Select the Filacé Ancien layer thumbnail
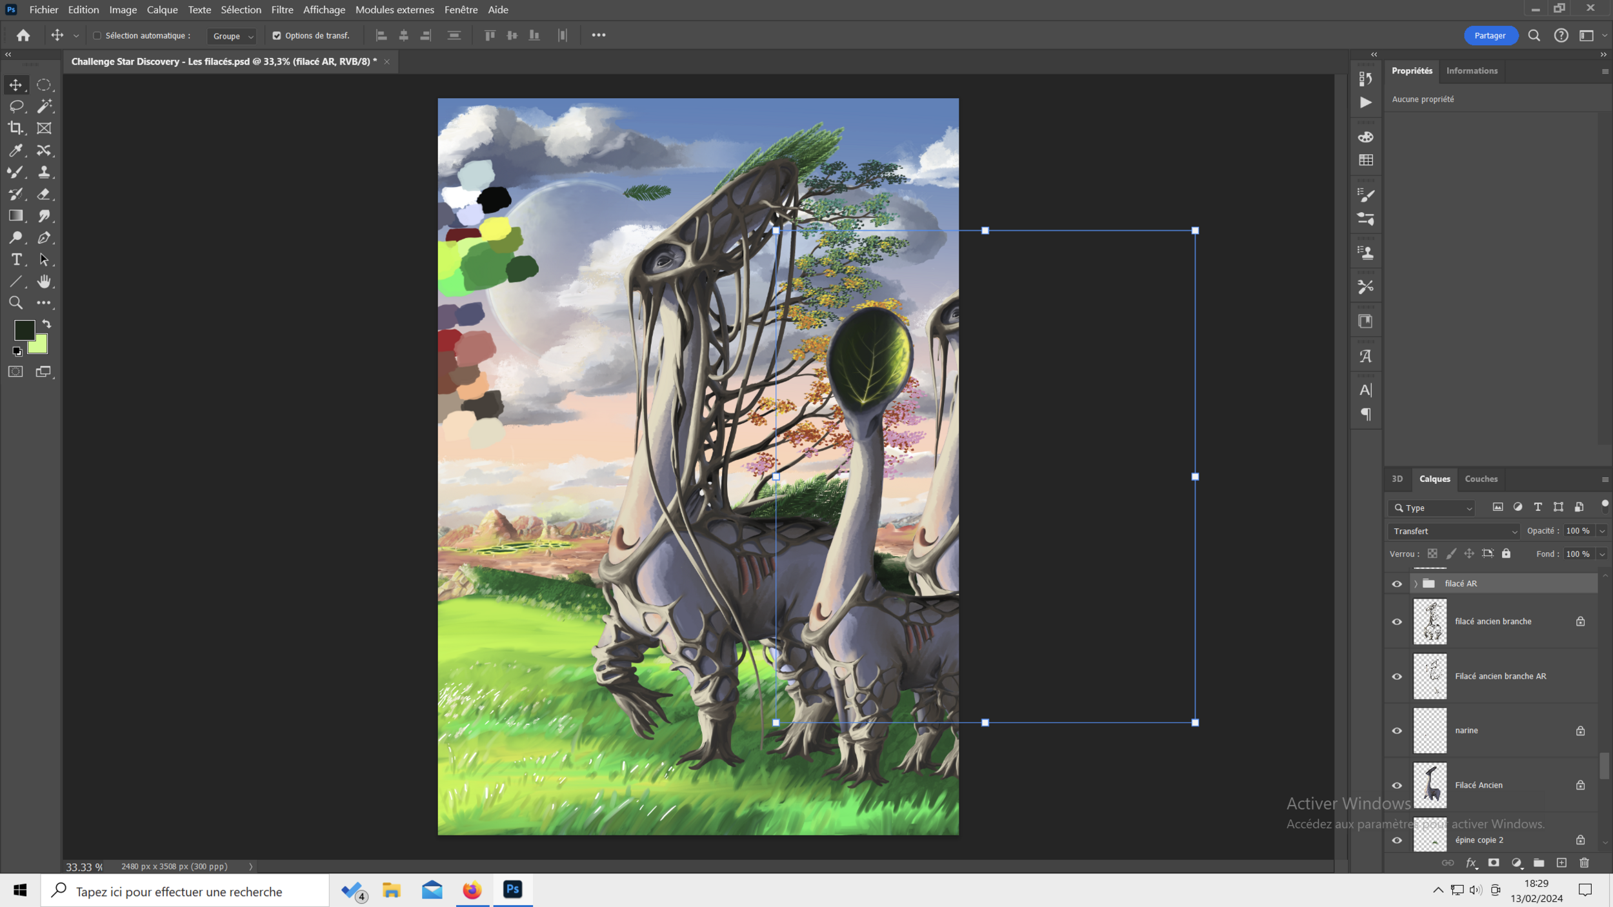 (1430, 784)
